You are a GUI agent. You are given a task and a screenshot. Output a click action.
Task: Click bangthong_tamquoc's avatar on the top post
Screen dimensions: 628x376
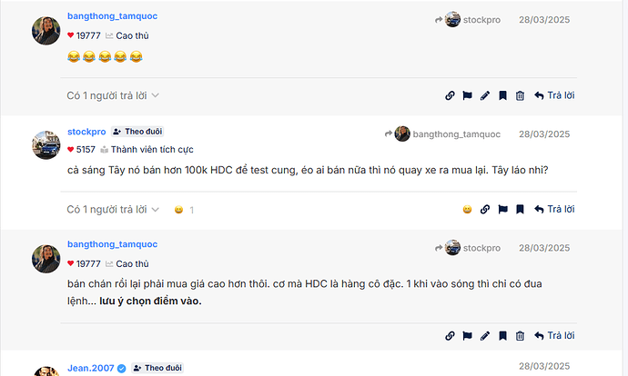point(46,31)
